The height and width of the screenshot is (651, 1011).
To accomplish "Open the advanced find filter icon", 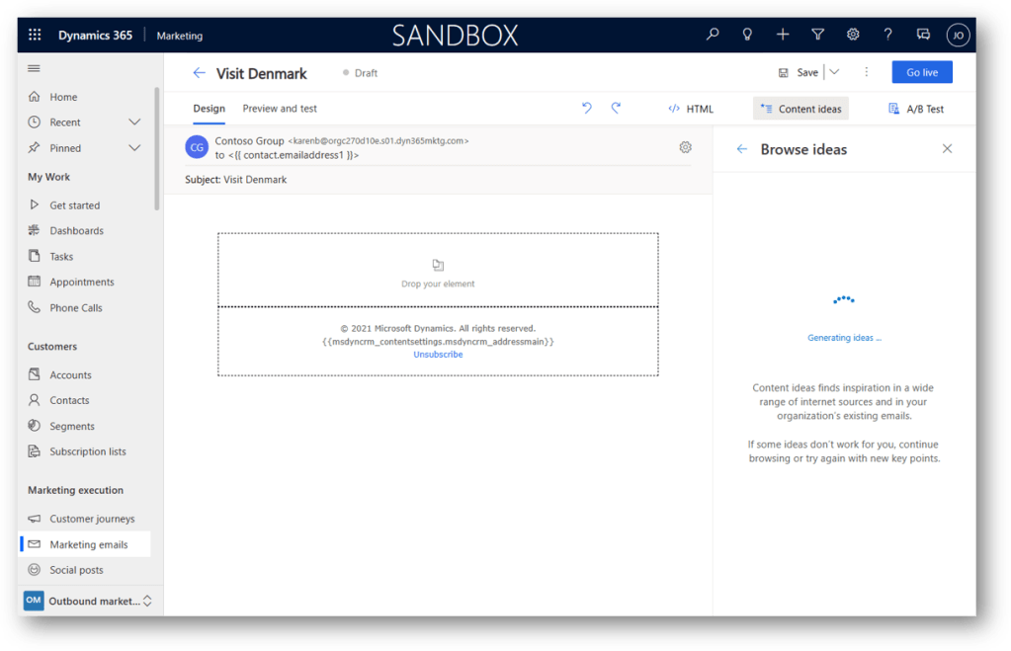I will coord(817,35).
